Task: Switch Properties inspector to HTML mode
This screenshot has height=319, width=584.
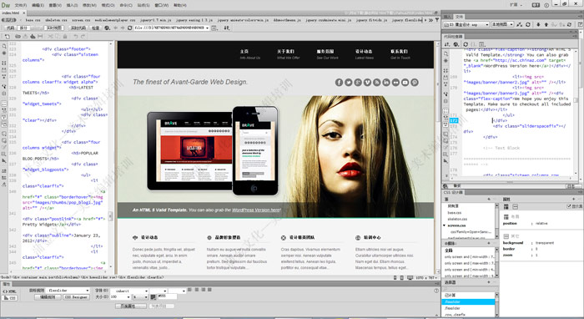Action: [x=10, y=291]
